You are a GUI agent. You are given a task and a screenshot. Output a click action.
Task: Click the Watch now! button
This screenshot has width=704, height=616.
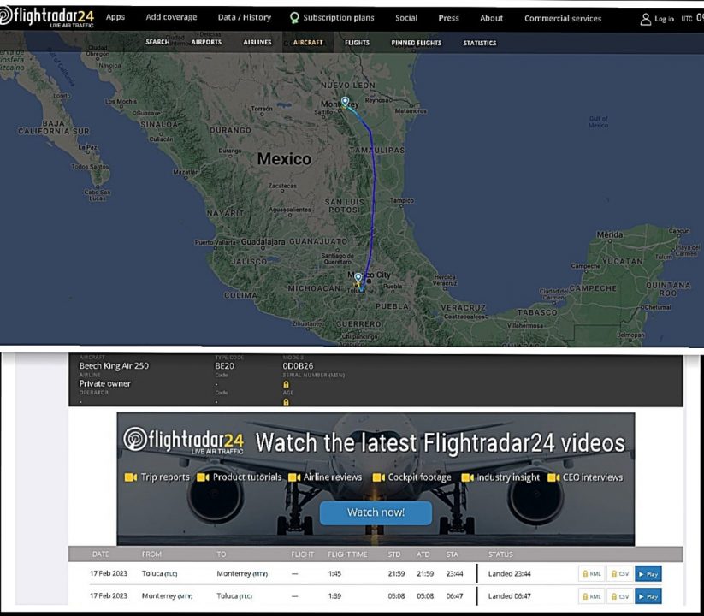(x=376, y=512)
